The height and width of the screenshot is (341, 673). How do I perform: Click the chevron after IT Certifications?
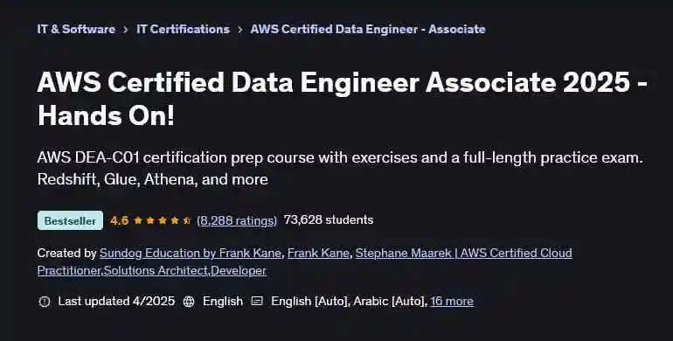click(x=240, y=30)
